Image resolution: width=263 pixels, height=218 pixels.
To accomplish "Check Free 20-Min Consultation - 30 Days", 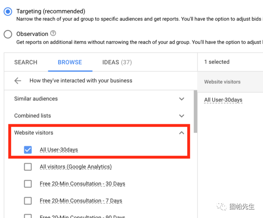I will tap(28, 184).
